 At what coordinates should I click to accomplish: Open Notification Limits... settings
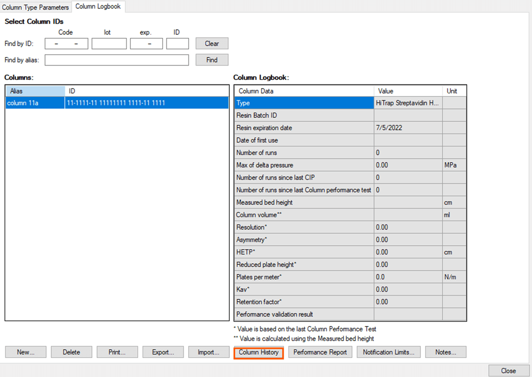click(389, 352)
